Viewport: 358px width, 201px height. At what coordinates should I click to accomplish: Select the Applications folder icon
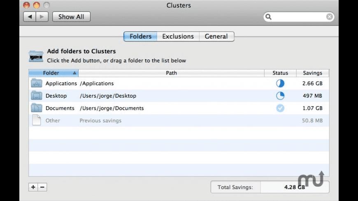tap(37, 83)
